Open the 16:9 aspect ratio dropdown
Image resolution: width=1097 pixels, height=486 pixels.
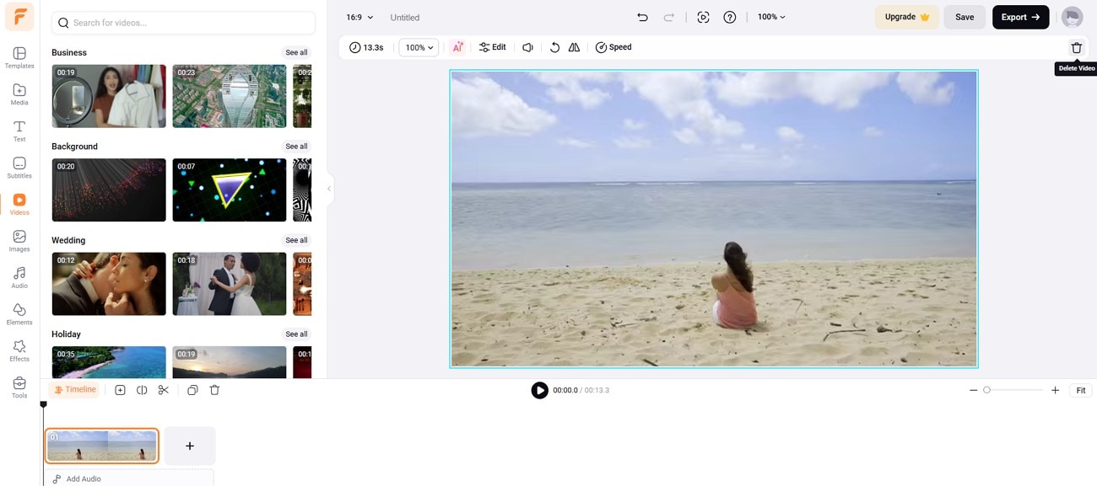click(x=359, y=17)
